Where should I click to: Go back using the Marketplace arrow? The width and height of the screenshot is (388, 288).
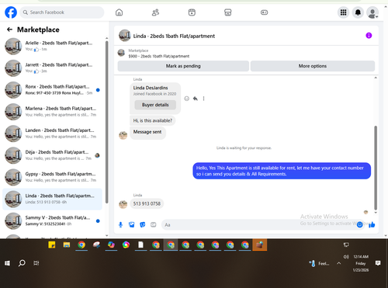[9, 29]
